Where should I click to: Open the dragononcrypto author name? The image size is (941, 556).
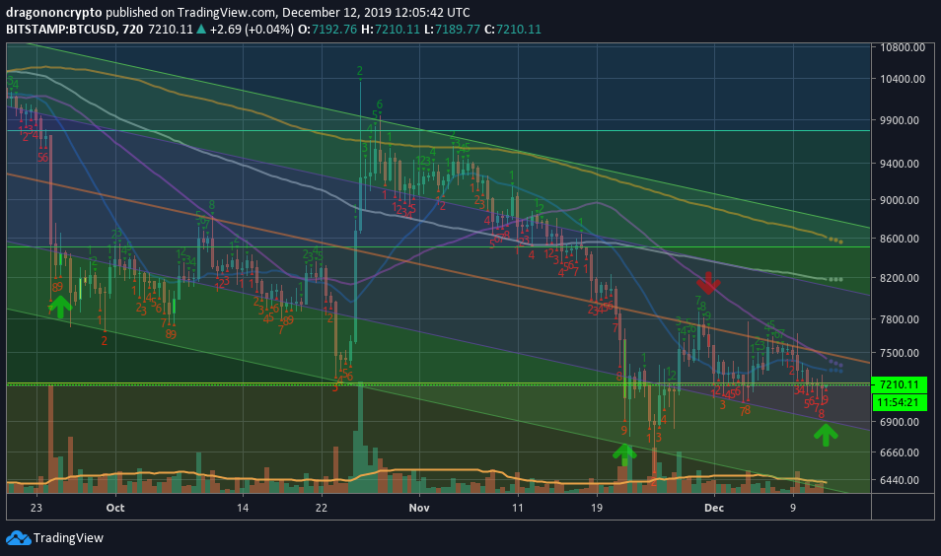pos(54,13)
